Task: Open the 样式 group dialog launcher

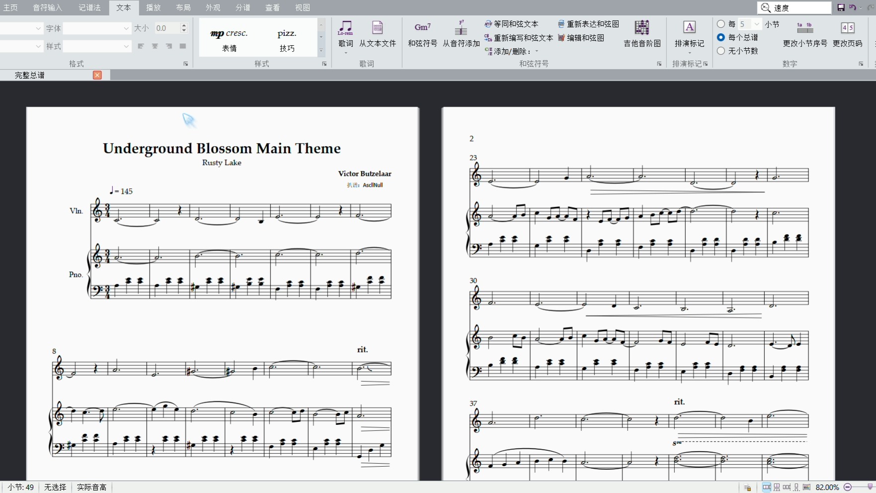Action: coord(324,64)
